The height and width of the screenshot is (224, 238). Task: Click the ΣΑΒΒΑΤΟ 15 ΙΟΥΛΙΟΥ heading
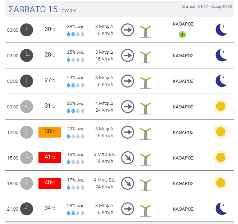42,10
